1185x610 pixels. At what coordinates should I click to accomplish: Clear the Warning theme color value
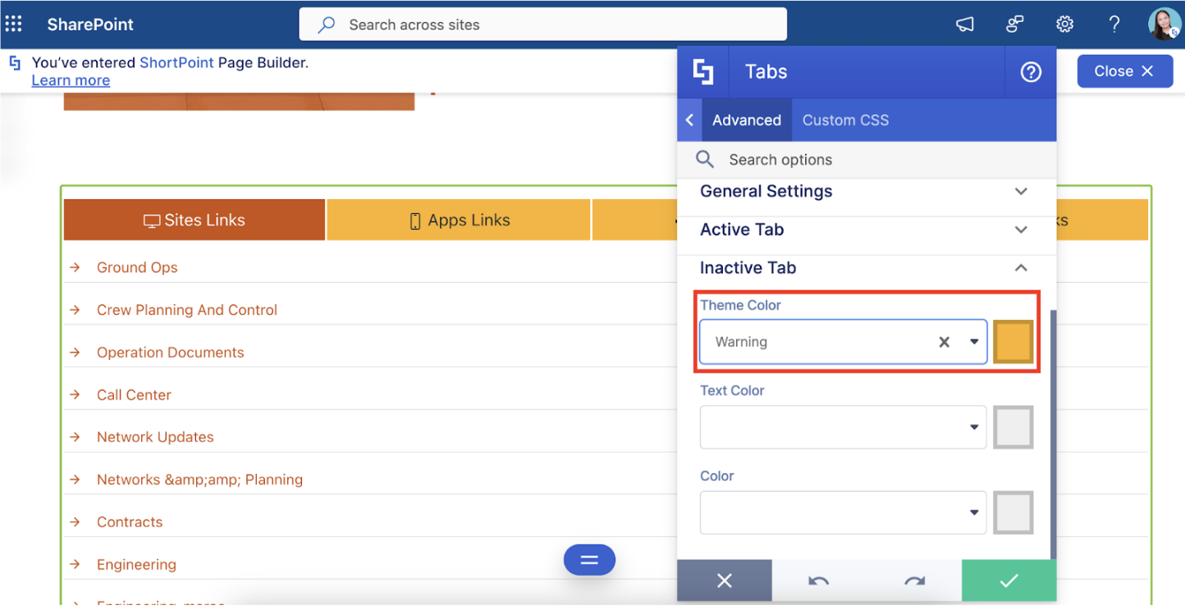pos(944,342)
